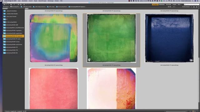
Task: Toggle ascending sort order arrow
Action: [x=192, y=7]
